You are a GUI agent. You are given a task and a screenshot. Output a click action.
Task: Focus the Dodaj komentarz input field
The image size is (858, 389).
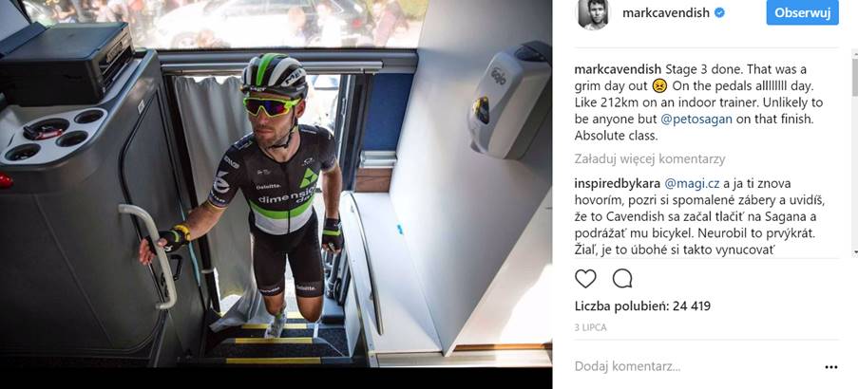(695, 366)
